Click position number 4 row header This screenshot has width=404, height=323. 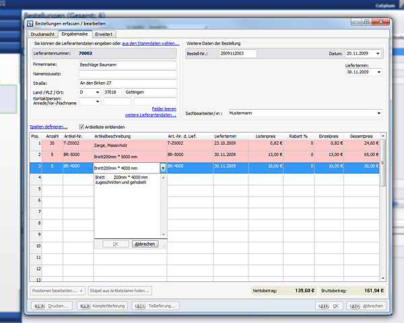click(36, 179)
